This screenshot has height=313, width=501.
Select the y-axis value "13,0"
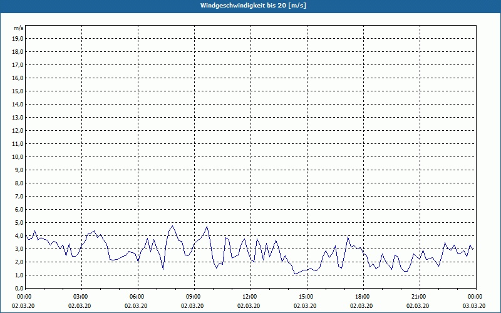click(18, 117)
